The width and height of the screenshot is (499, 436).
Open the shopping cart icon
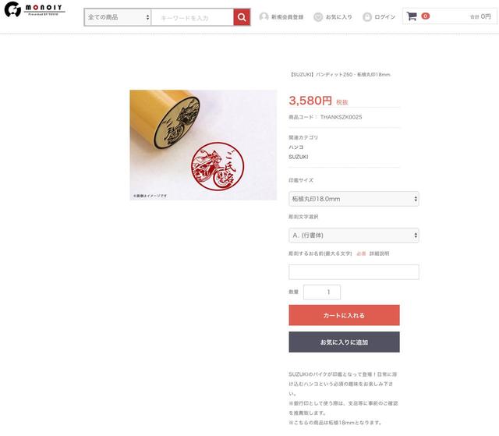(412, 16)
